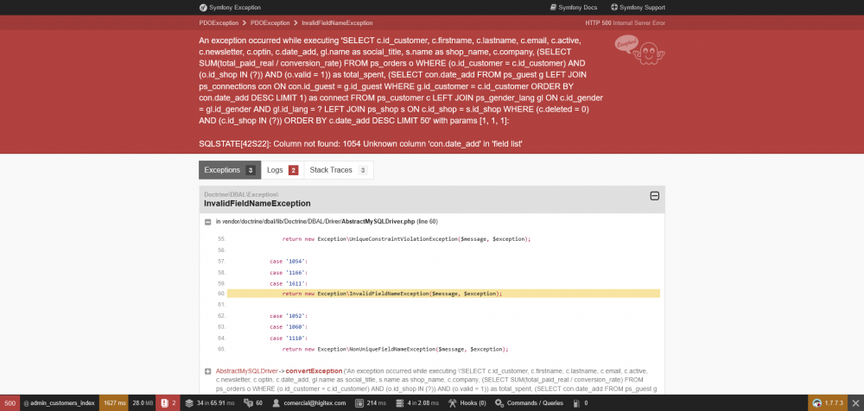Open the errors panel showing 2
The height and width of the screenshot is (411, 864).
168,403
